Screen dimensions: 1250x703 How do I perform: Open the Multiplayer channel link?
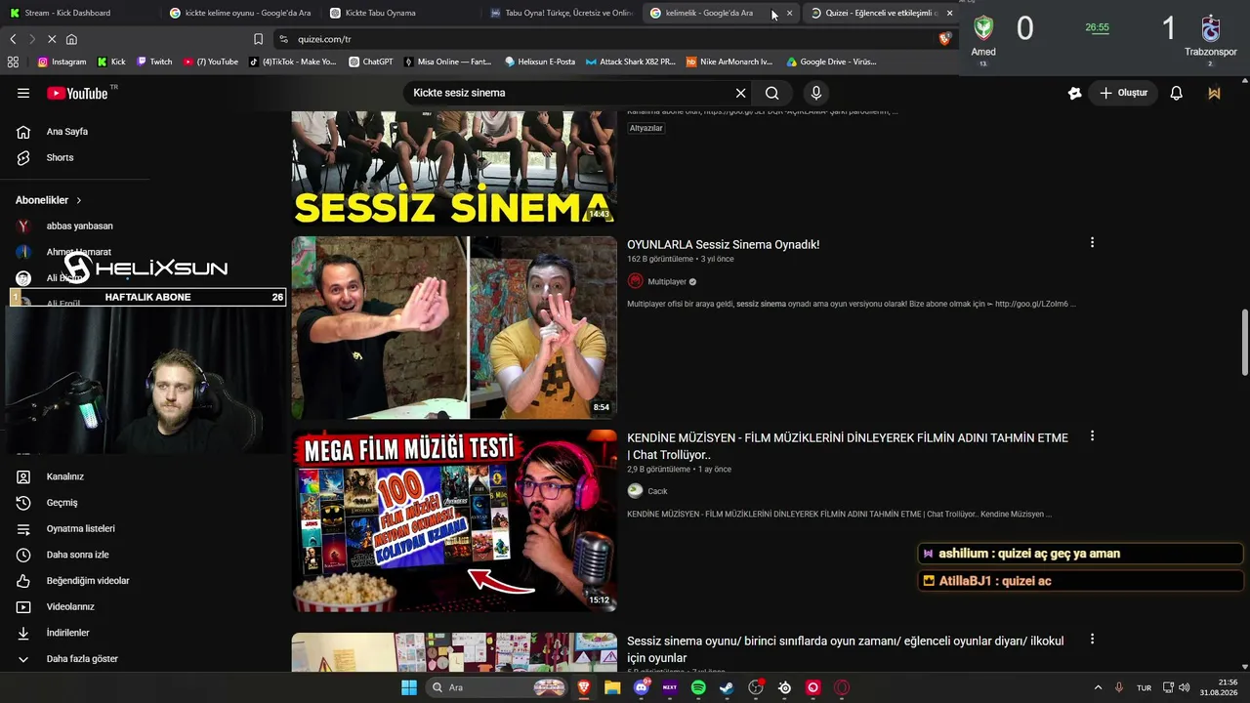click(x=667, y=281)
